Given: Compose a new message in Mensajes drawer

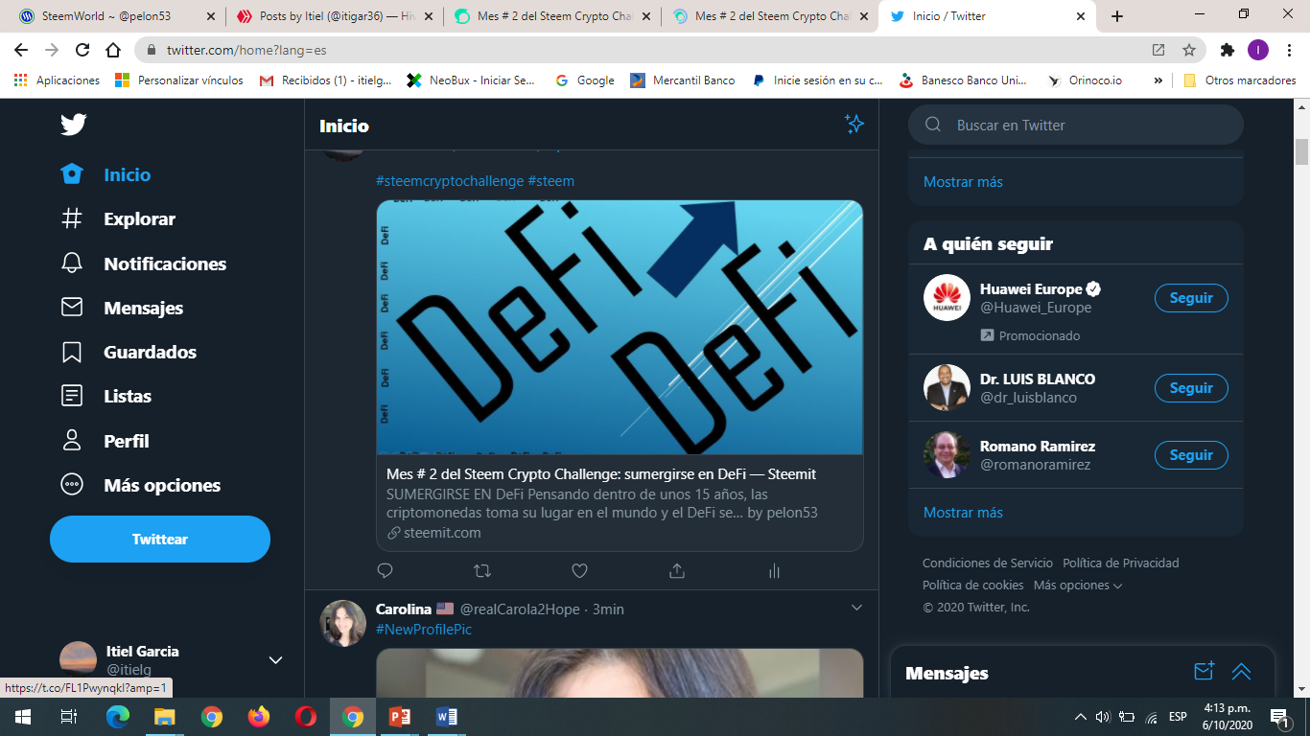Looking at the screenshot, I should tap(1205, 671).
